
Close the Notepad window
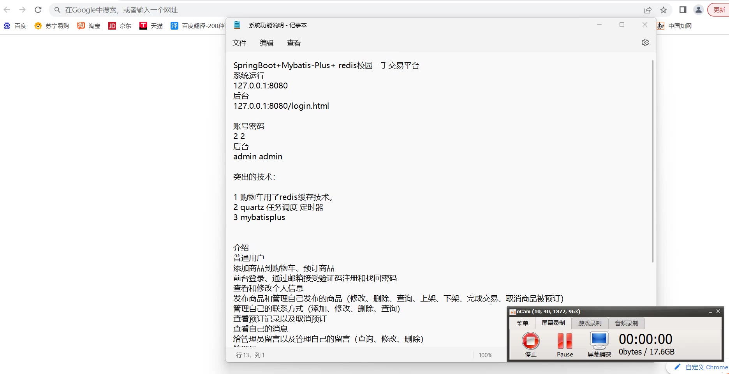[645, 25]
